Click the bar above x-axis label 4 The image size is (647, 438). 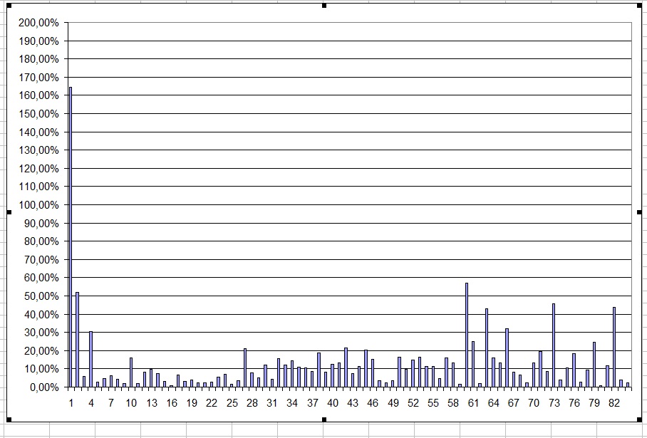90,359
